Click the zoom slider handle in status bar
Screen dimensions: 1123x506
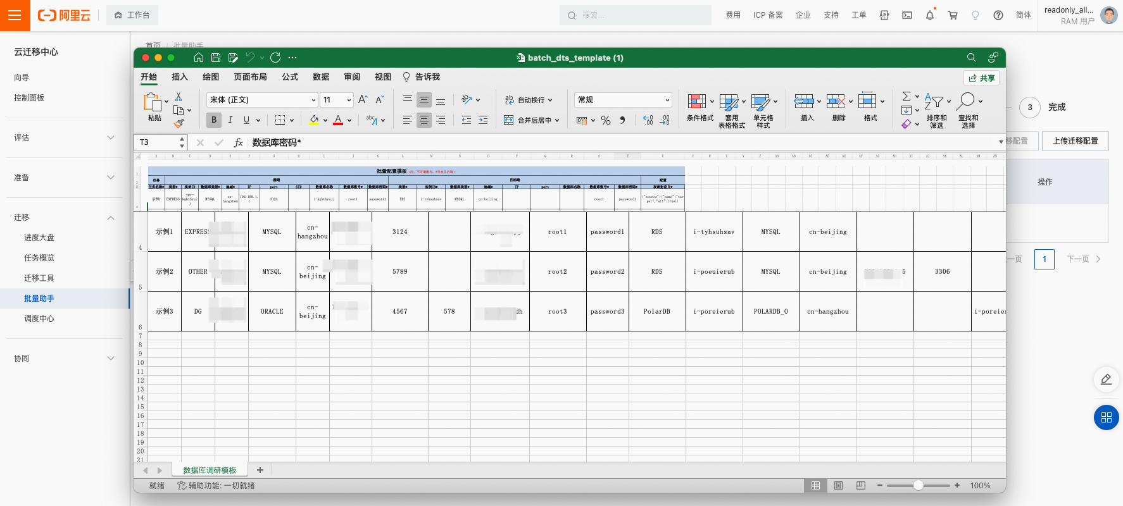[919, 485]
